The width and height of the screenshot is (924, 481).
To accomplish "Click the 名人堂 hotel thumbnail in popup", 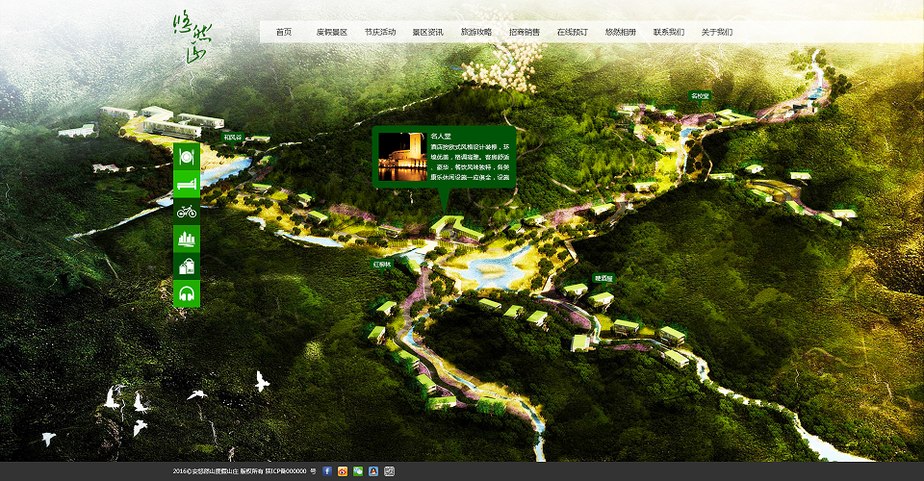I will coord(402,157).
